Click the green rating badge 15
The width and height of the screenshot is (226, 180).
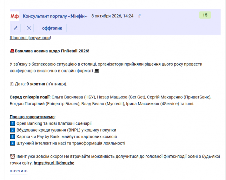pyautogui.click(x=205, y=15)
